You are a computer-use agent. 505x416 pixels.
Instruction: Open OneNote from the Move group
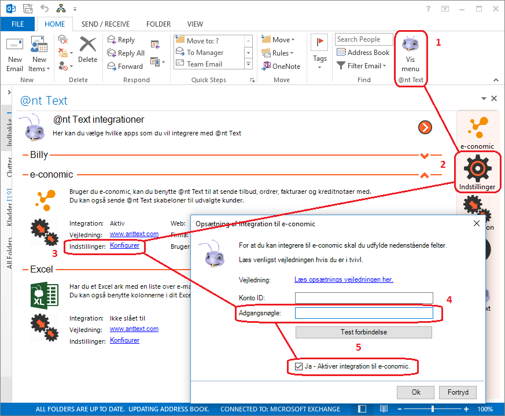[x=282, y=66]
